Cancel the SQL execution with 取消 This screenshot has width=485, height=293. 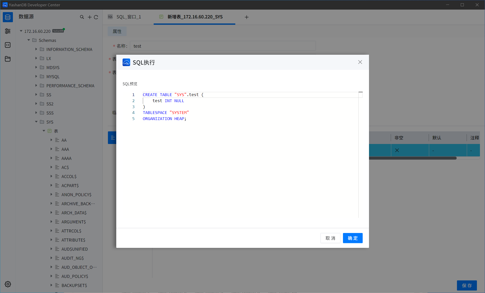click(330, 238)
